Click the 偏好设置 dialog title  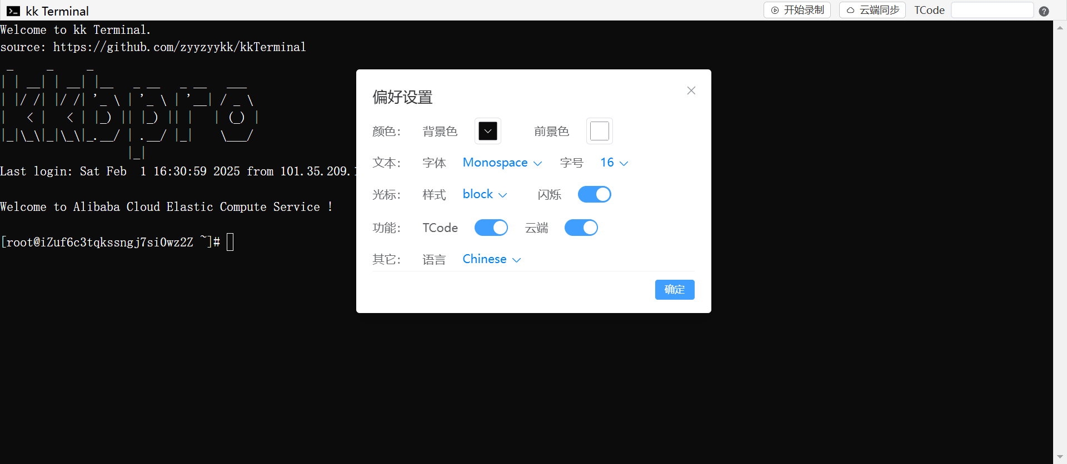click(402, 97)
